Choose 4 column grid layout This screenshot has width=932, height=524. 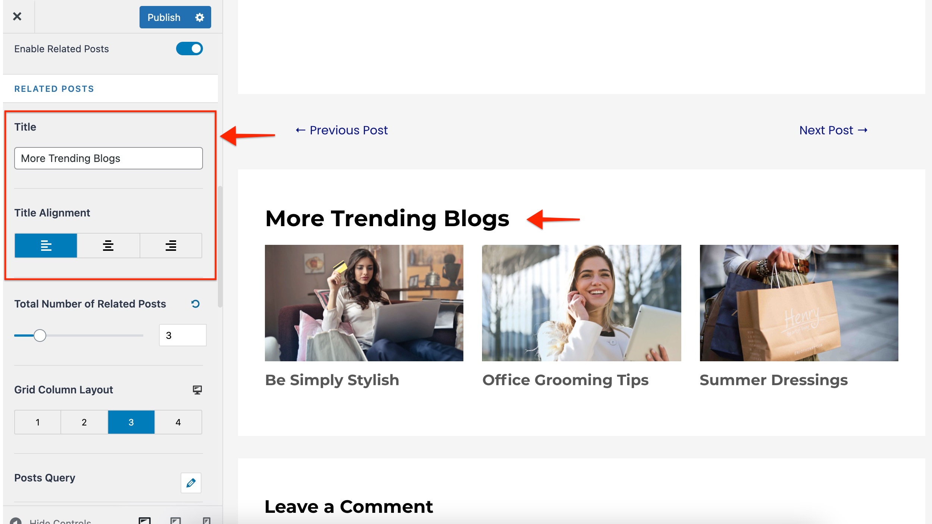(178, 422)
